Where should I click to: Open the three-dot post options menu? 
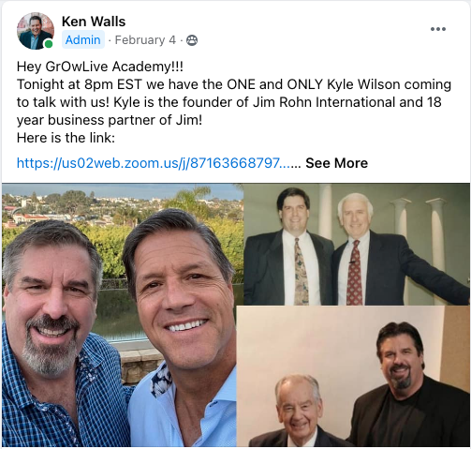point(437,29)
